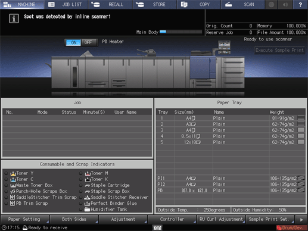The image size is (308, 231).
Task: Select the PI1 tray row
Action: click(231, 179)
